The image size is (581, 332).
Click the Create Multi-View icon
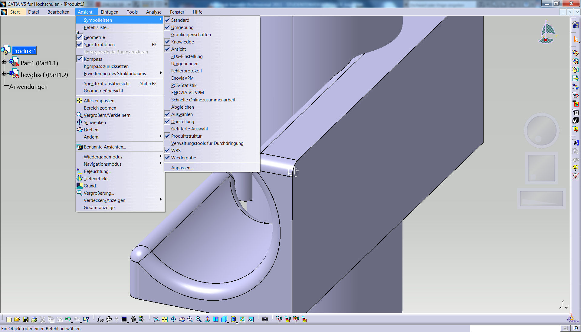[x=215, y=319]
